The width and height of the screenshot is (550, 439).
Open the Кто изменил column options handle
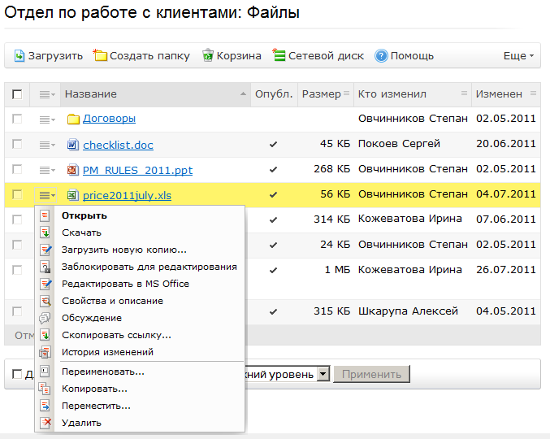(x=464, y=93)
